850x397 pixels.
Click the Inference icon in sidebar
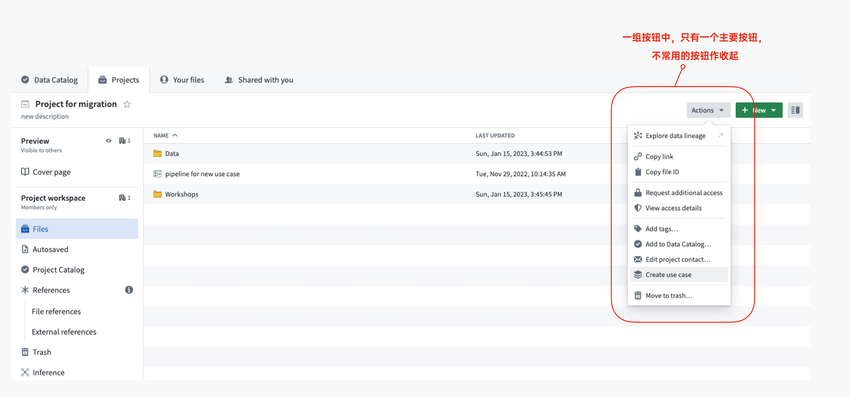tap(25, 373)
